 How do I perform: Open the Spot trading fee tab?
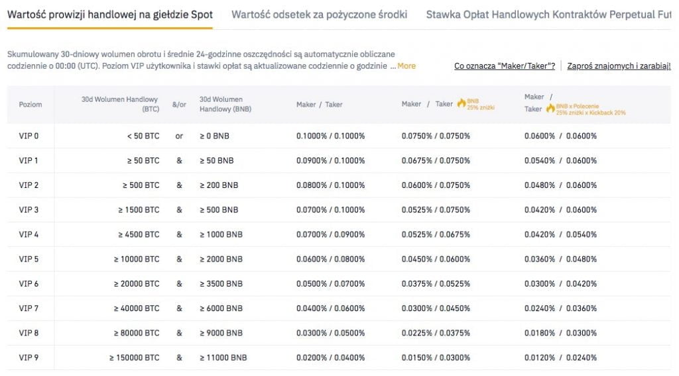tap(110, 15)
